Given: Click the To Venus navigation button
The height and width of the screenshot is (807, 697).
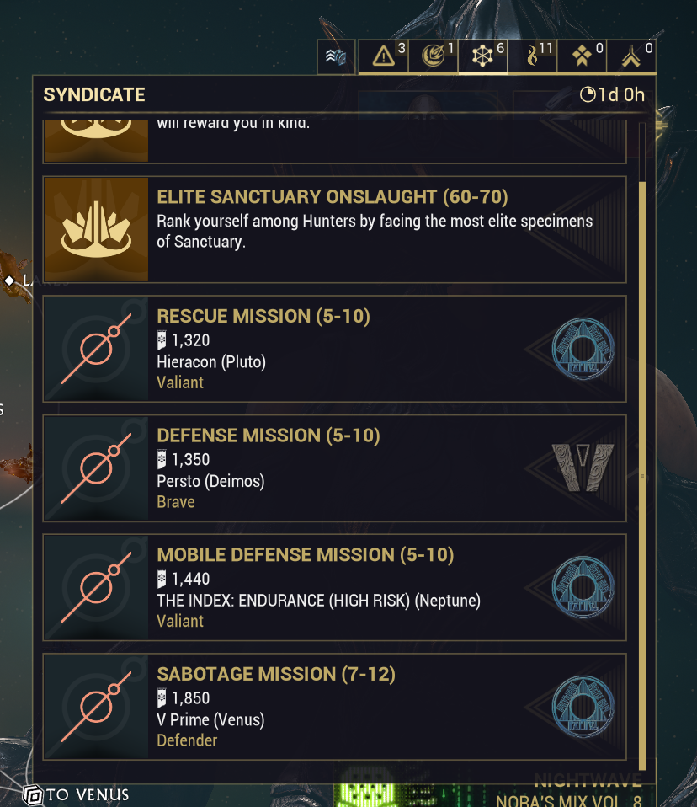Looking at the screenshot, I should (77, 794).
